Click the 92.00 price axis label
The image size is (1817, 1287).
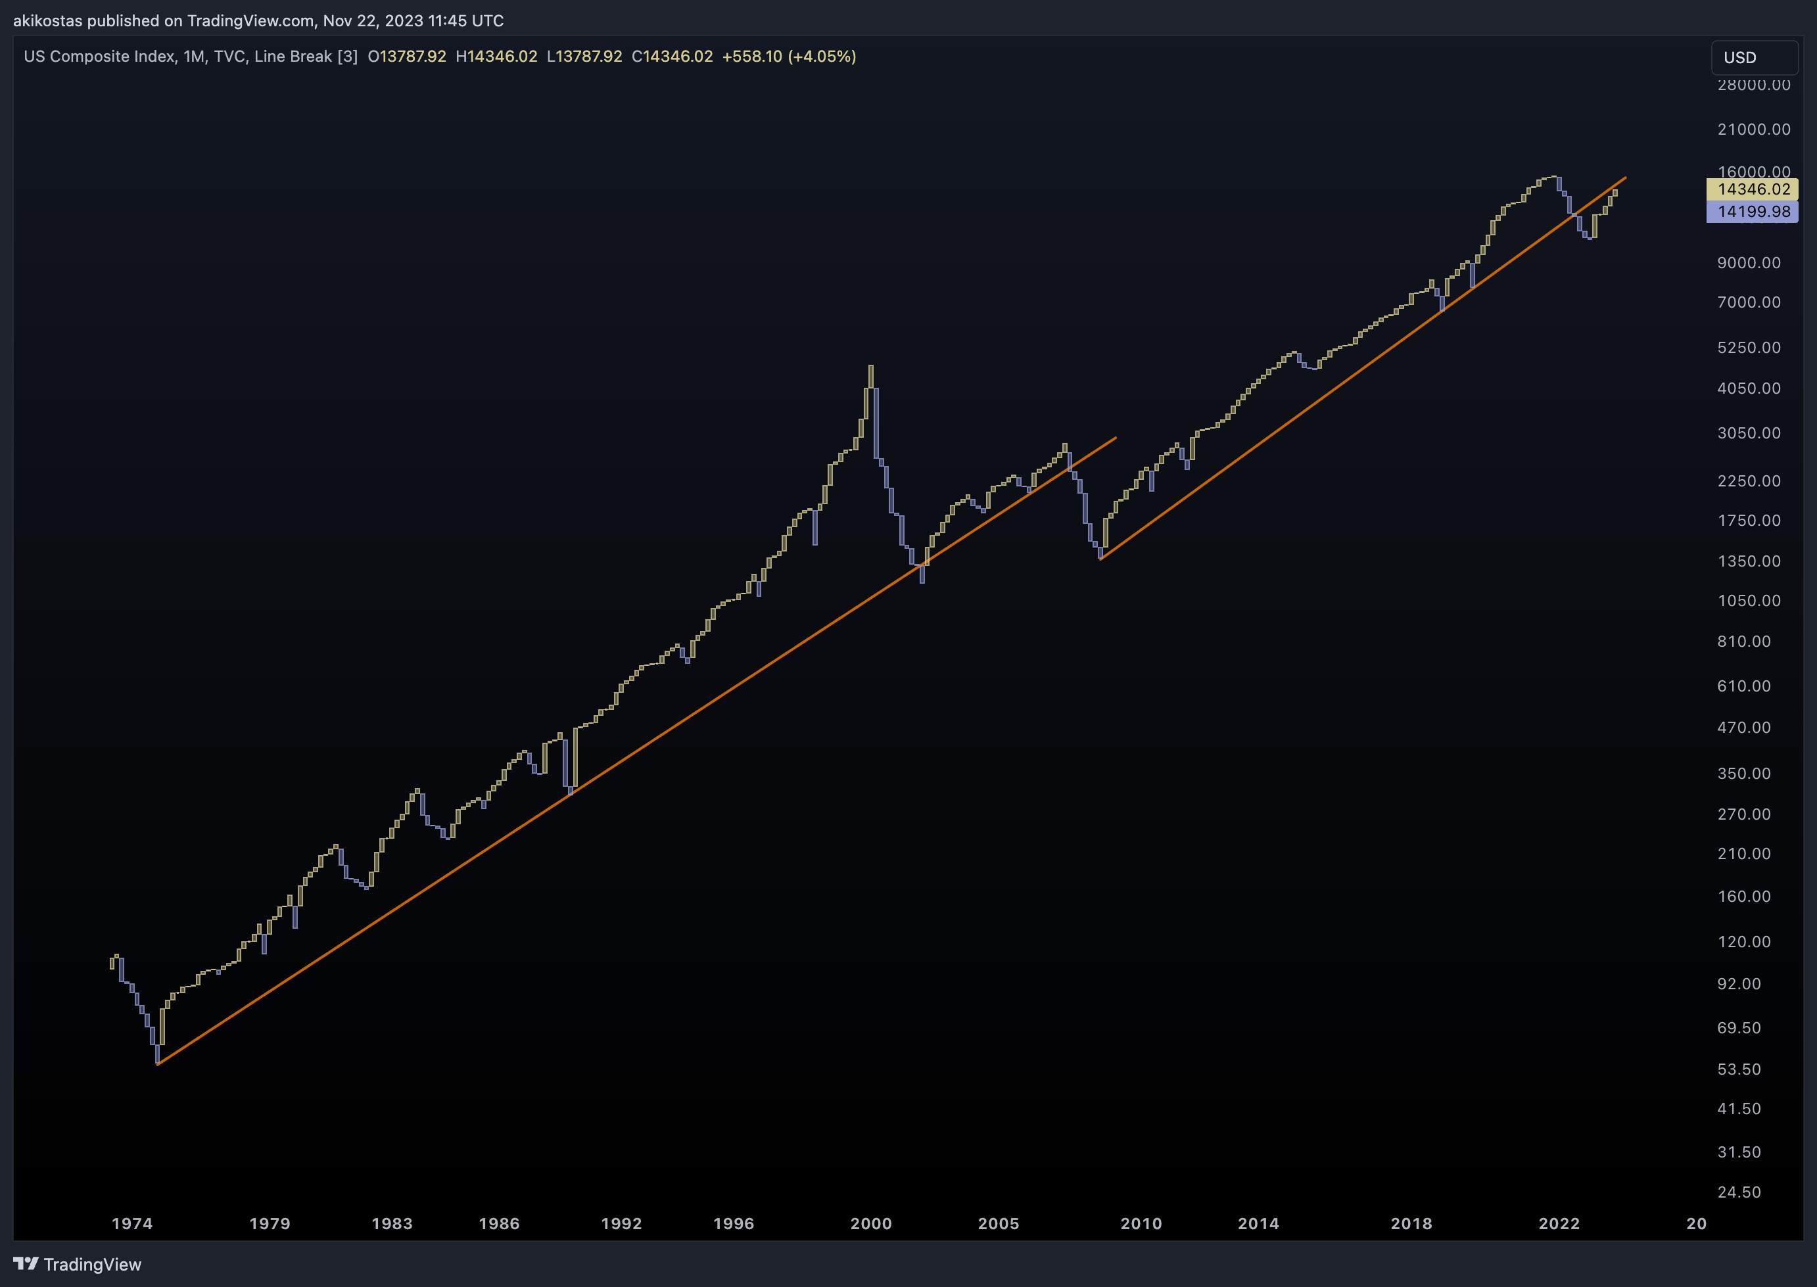(1739, 983)
